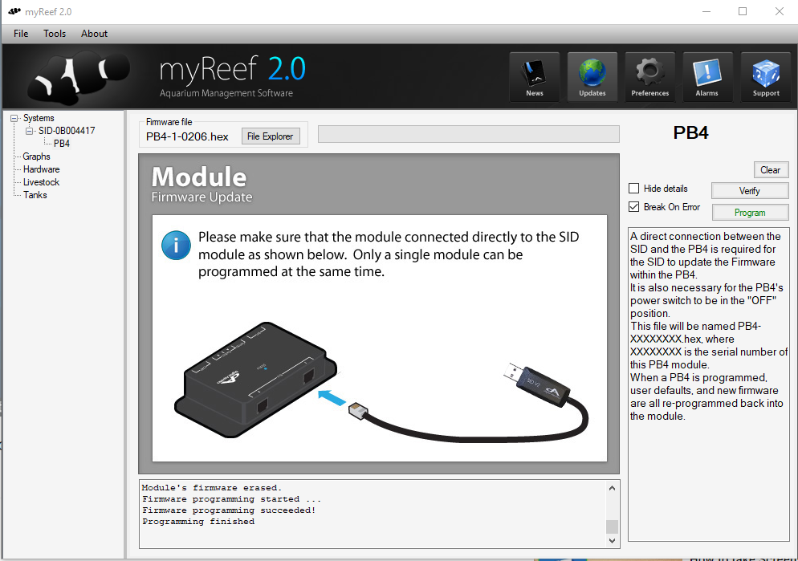Enable the Hide details checkbox
Screen dimensions: 798x561
pyautogui.click(x=633, y=188)
